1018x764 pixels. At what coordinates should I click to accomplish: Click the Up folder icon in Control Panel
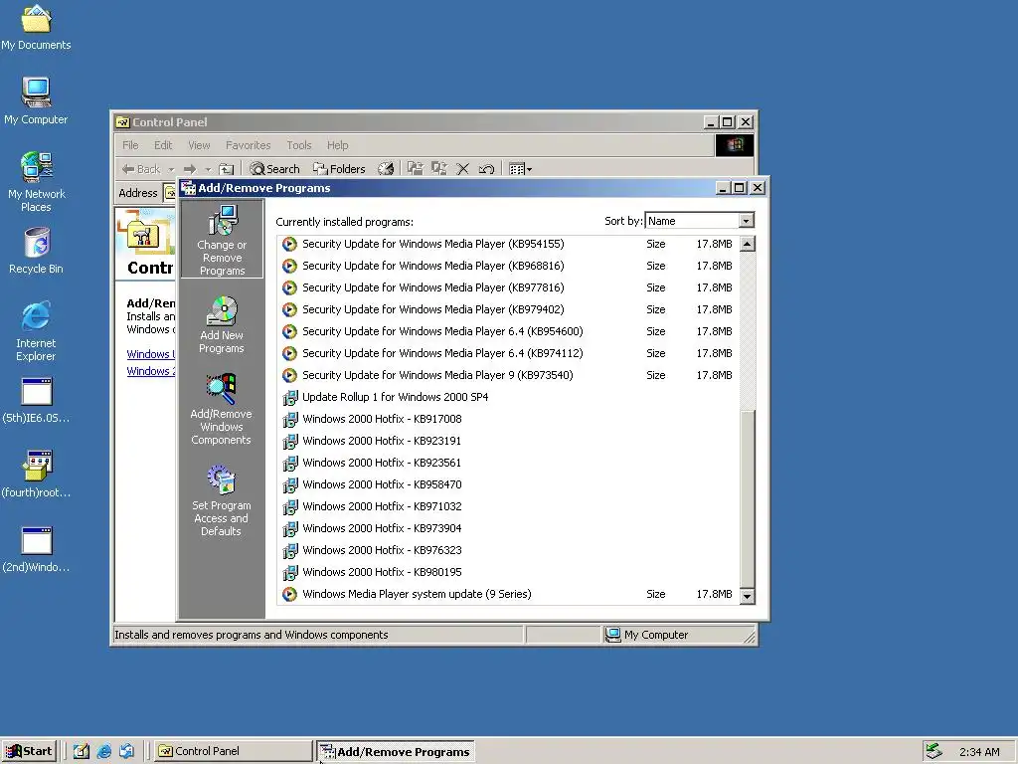click(226, 169)
